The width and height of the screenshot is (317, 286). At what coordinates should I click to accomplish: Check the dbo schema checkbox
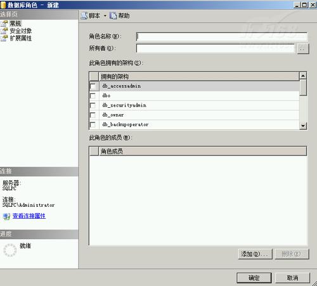point(93,96)
